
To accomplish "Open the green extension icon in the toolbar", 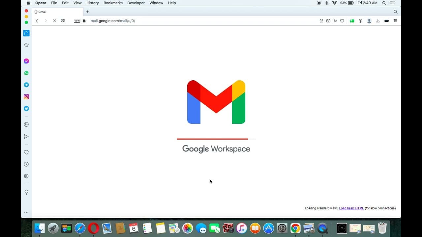I will coord(352,21).
